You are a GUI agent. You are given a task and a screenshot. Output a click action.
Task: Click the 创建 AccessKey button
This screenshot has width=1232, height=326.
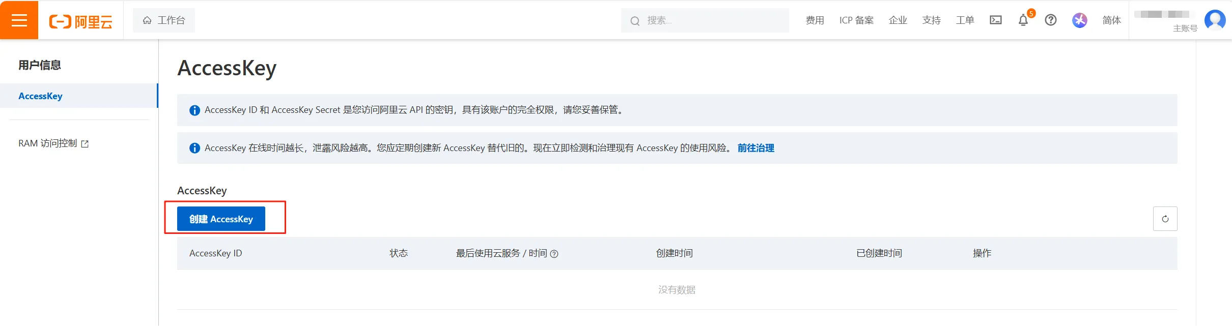pos(221,219)
